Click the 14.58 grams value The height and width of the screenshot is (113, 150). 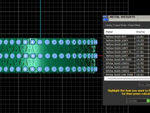(x=140, y=71)
